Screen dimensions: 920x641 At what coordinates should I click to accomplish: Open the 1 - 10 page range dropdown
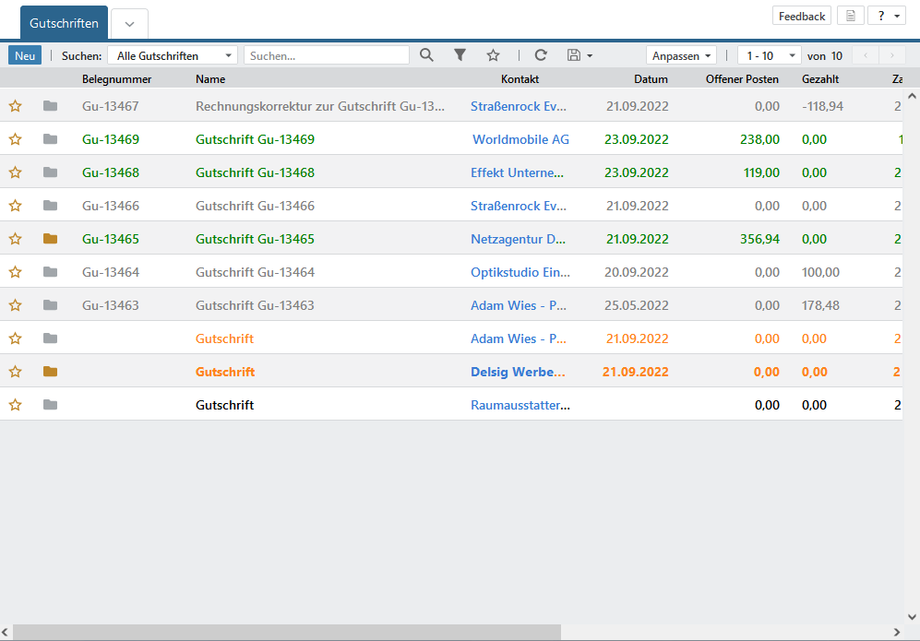(x=769, y=55)
